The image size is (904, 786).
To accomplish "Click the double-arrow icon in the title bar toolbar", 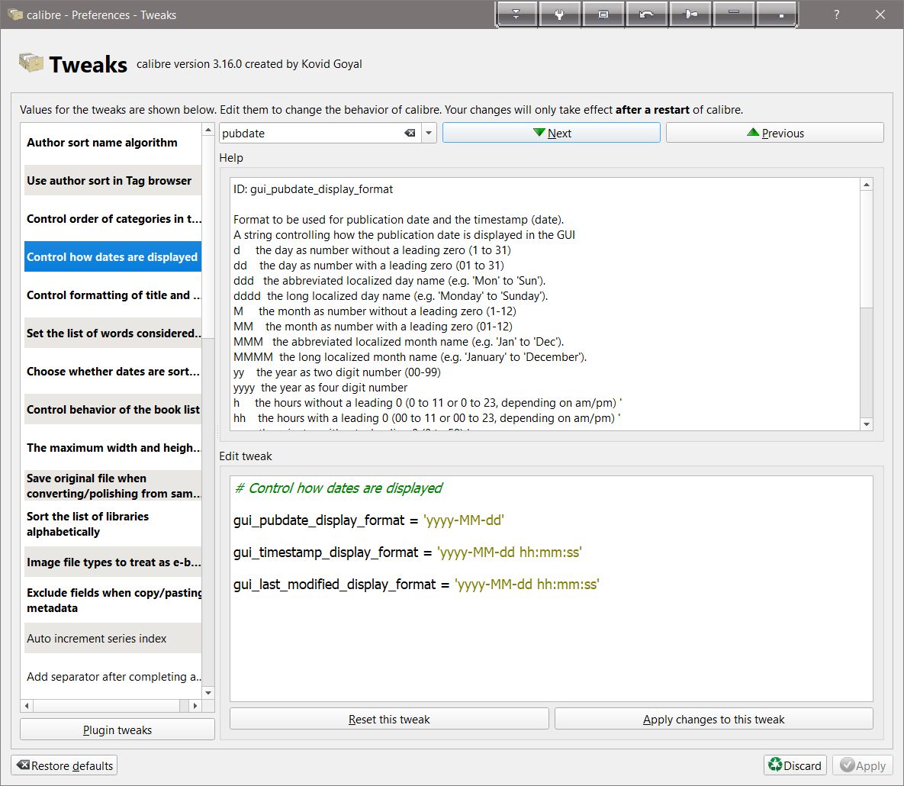I will click(516, 14).
